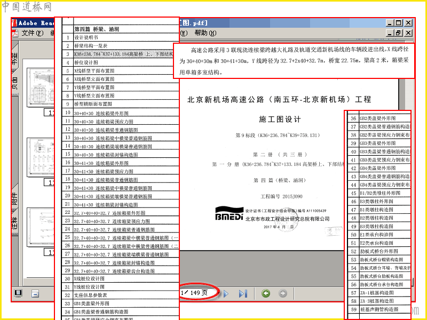This screenshot has width=427, height=320.
Task: Open the 帮助(H) menu
Action: [x=205, y=33]
